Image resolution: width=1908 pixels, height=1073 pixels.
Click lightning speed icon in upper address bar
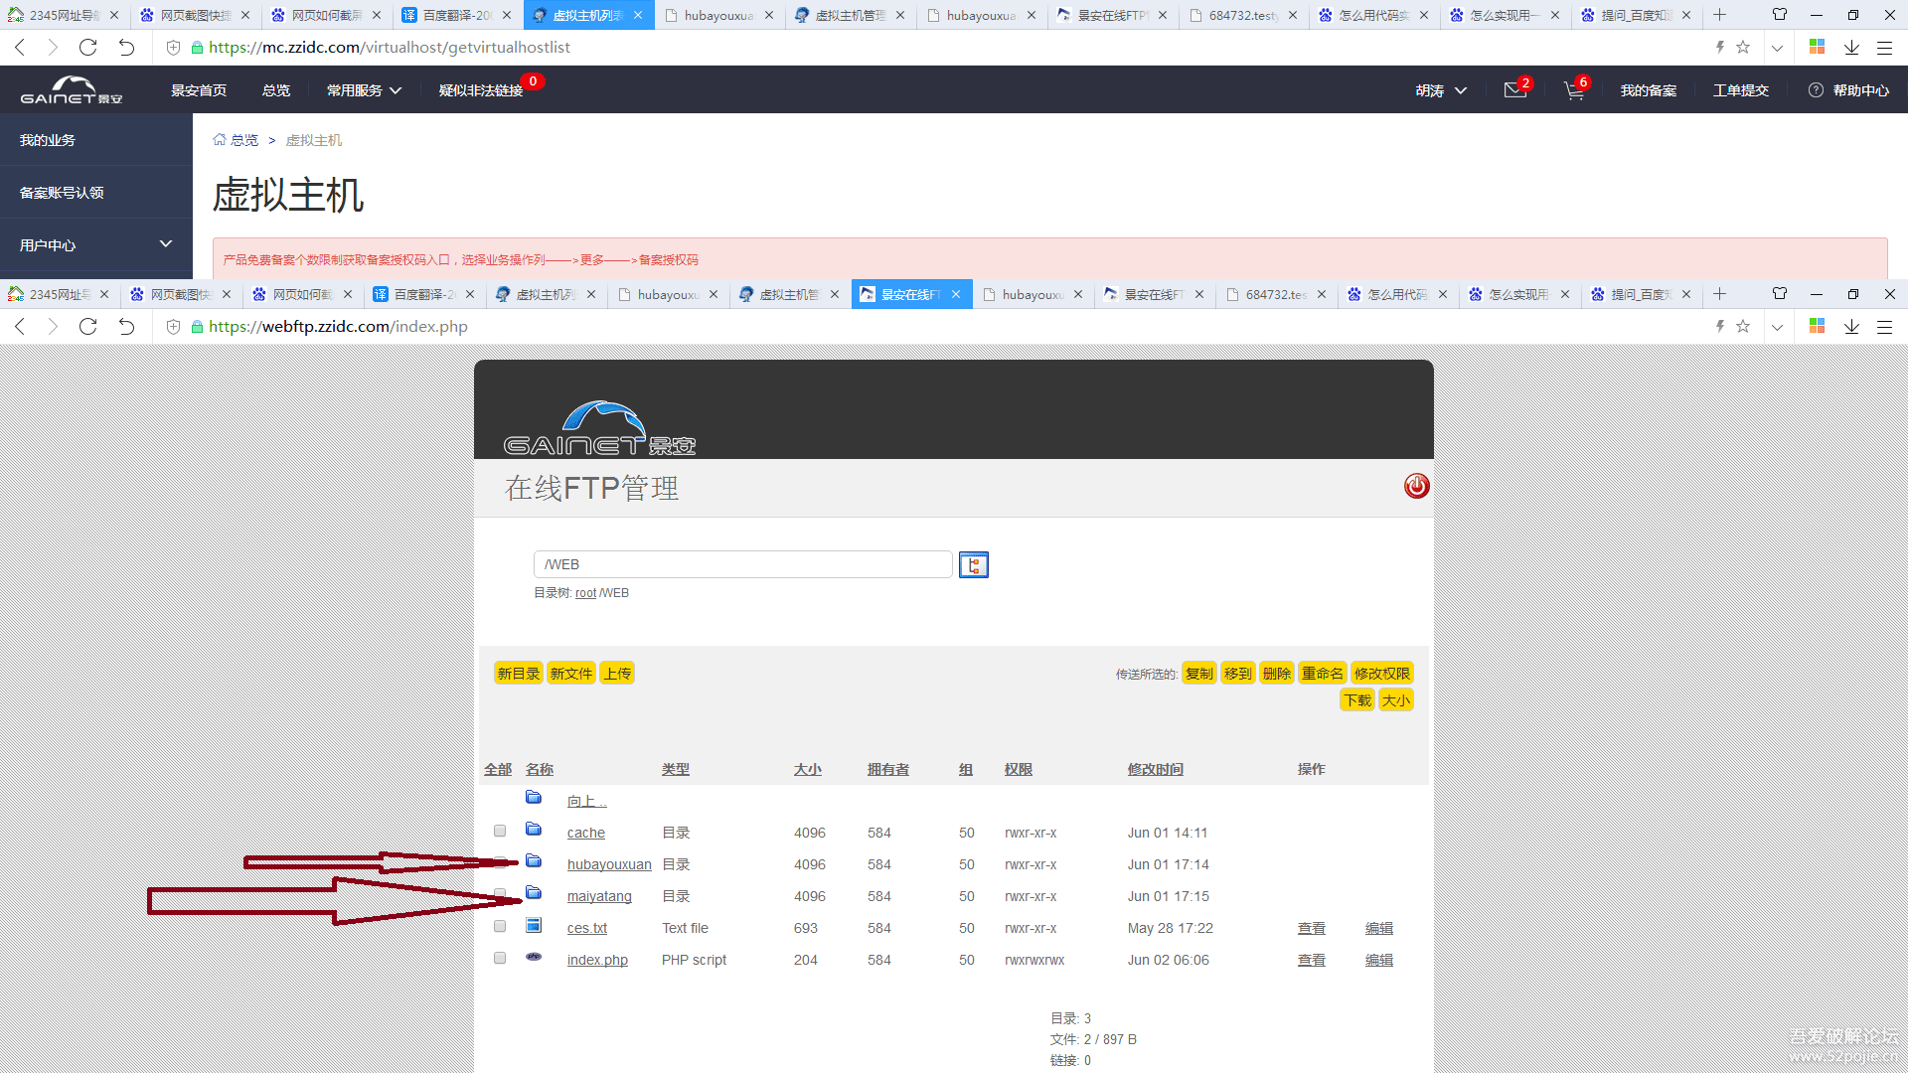(1720, 47)
